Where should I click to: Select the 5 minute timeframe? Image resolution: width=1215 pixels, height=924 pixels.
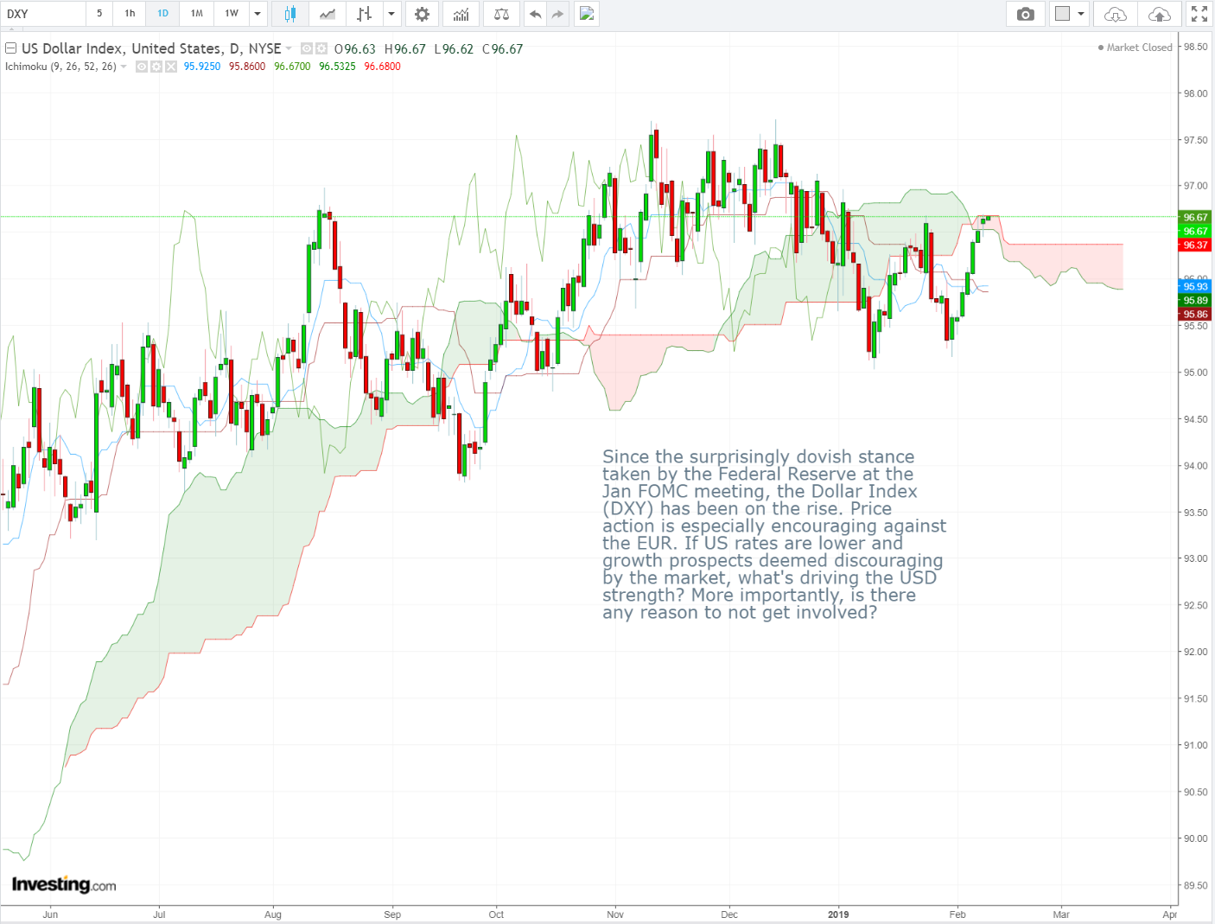(99, 14)
